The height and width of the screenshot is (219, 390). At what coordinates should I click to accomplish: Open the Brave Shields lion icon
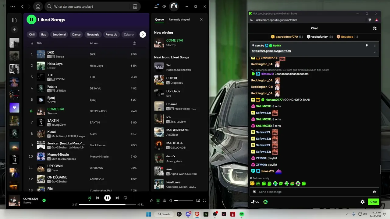click(x=370, y=20)
